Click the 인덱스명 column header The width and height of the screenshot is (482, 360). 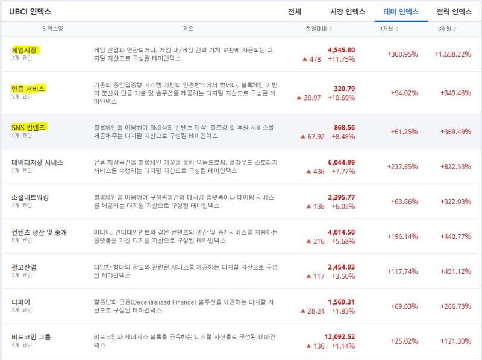point(52,28)
